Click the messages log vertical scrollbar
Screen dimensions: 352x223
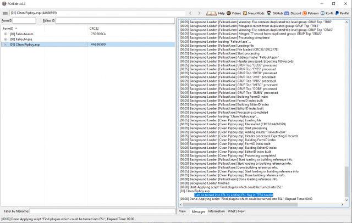click(346, 110)
